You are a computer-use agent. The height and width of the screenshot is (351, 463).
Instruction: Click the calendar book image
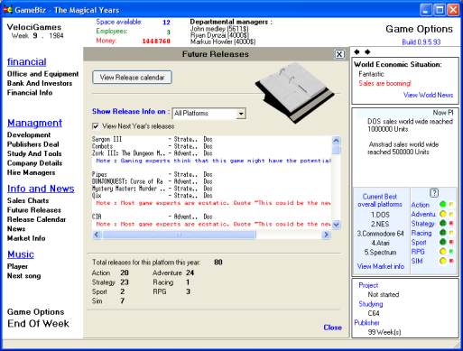pos(295,93)
